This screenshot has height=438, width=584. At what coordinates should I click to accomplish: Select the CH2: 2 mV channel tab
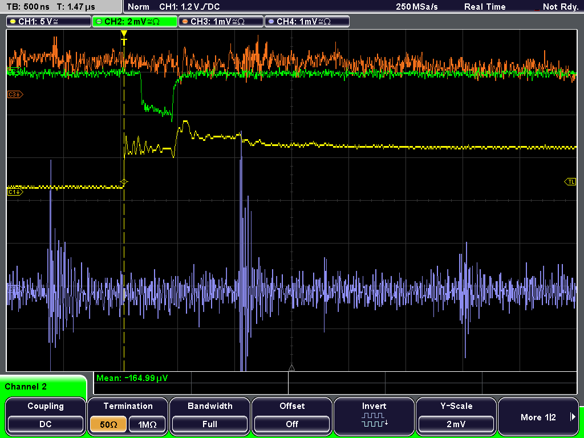tap(135, 22)
